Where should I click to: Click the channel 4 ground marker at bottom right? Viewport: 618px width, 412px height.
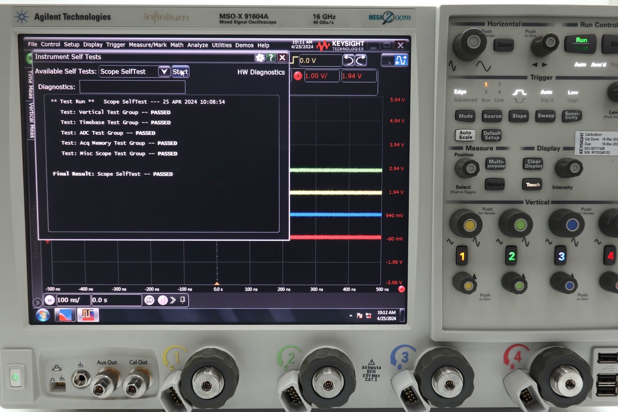pos(402,289)
